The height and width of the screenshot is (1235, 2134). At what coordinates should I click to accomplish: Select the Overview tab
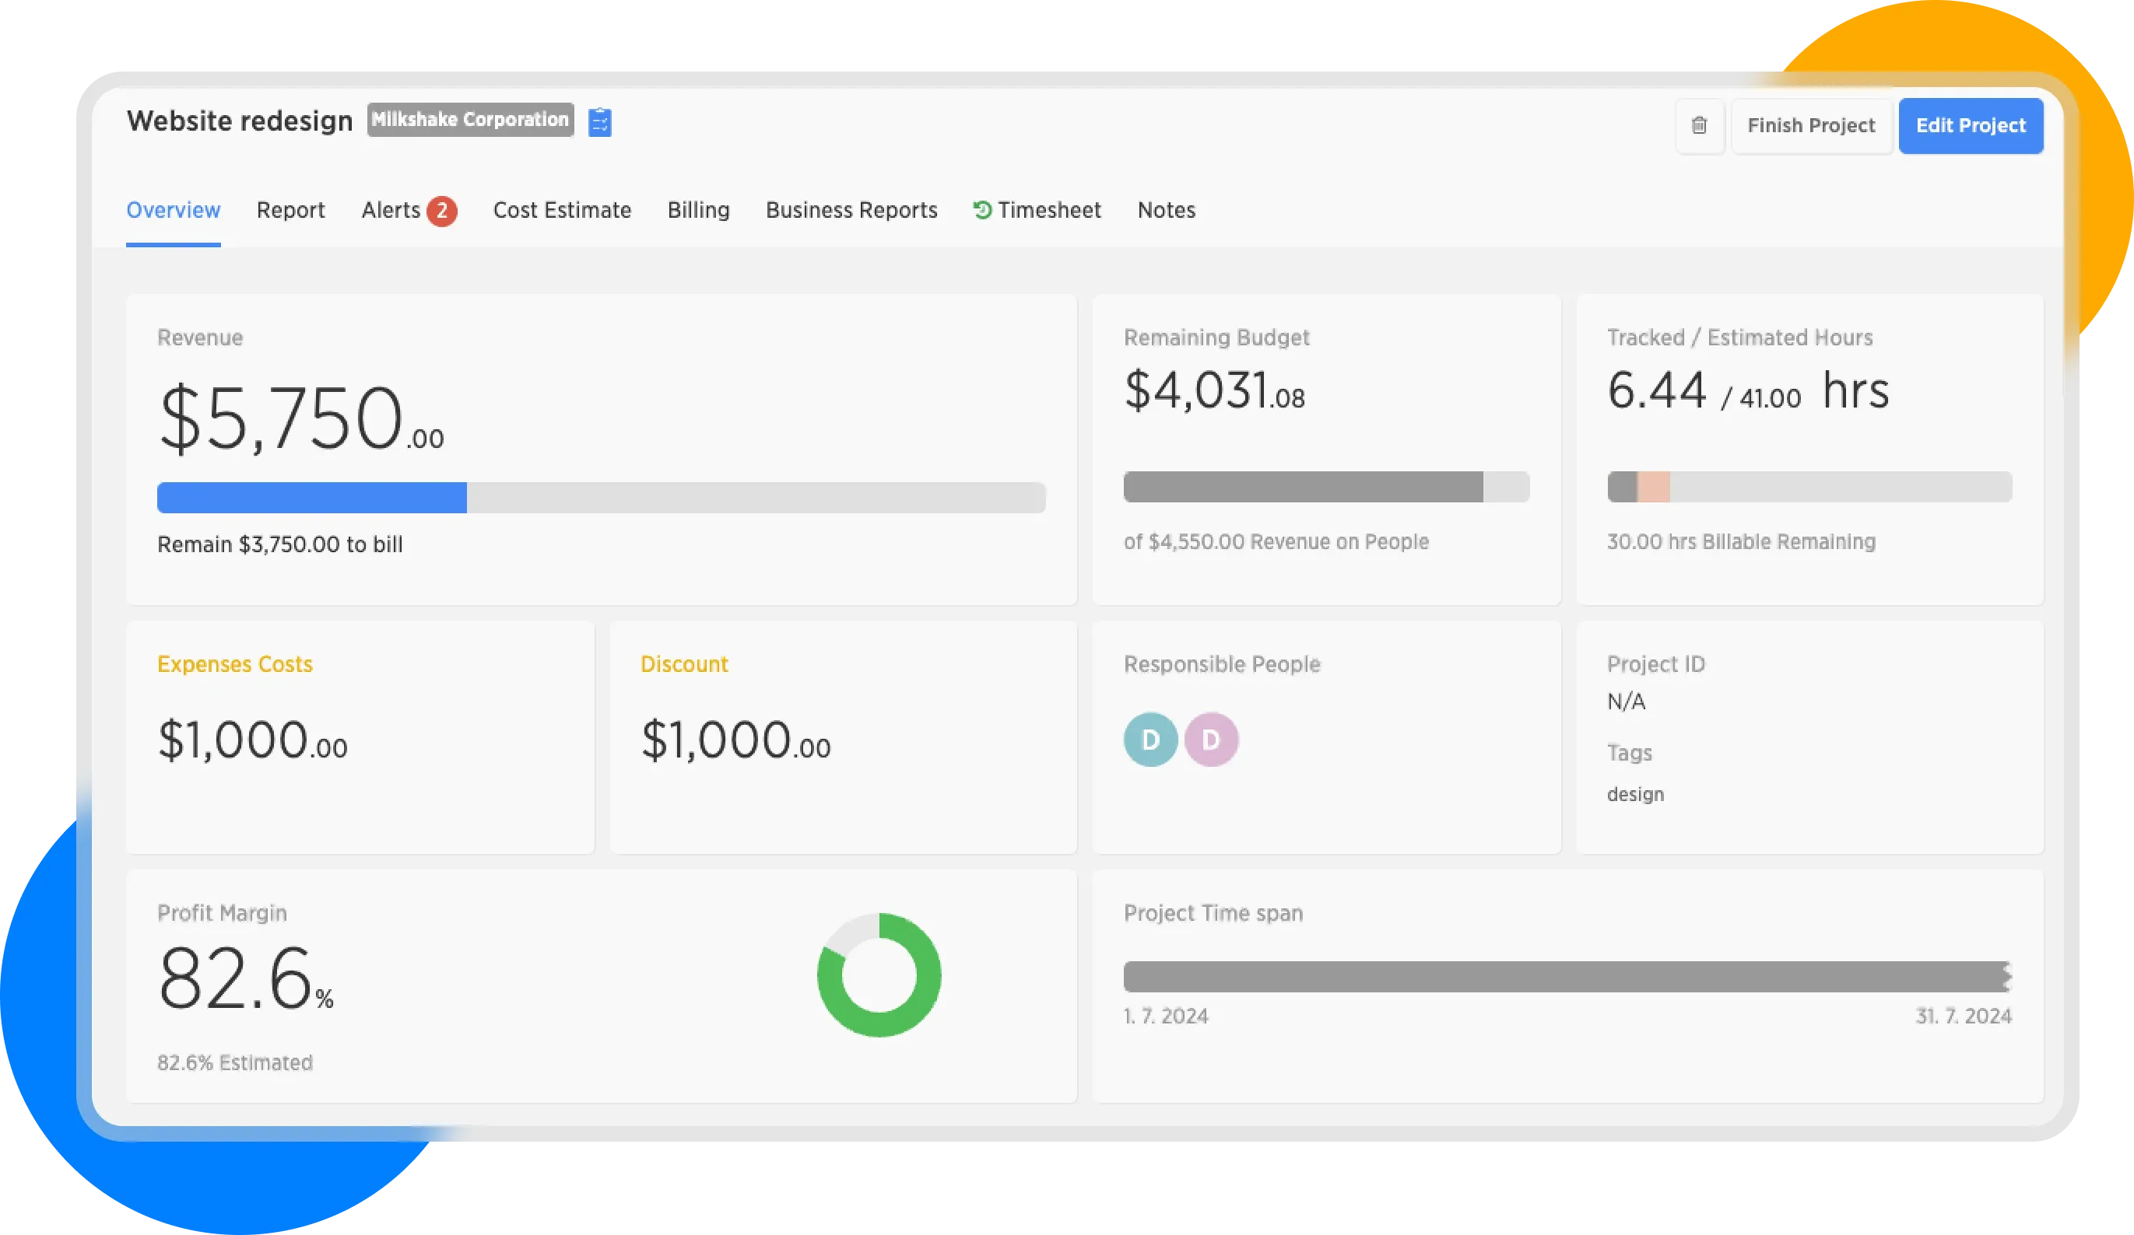click(x=173, y=210)
